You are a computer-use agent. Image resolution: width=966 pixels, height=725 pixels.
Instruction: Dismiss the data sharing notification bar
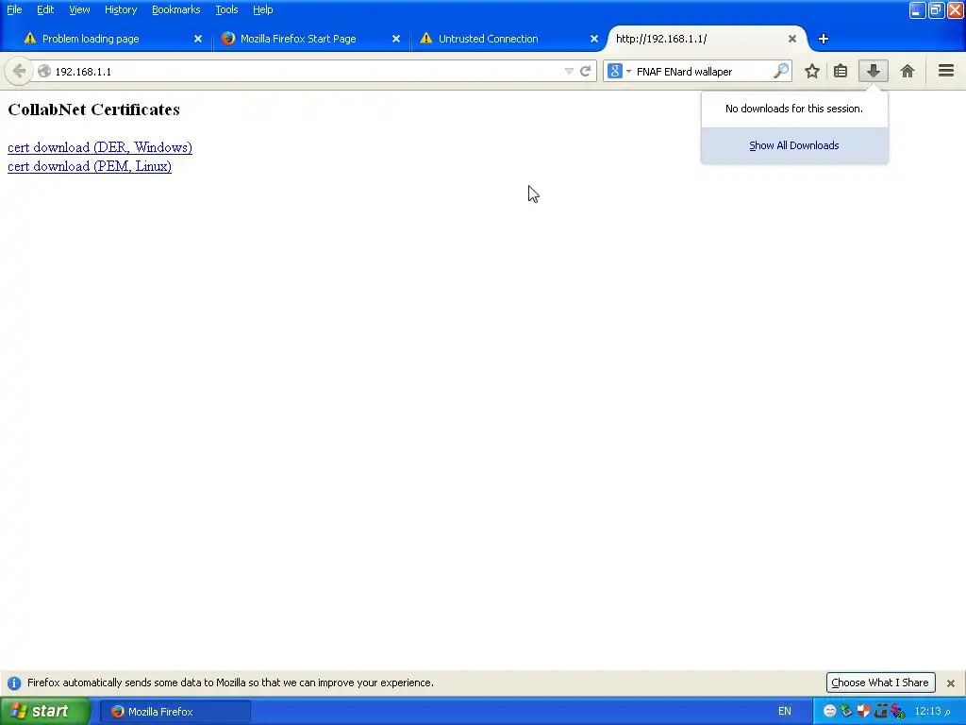click(951, 683)
